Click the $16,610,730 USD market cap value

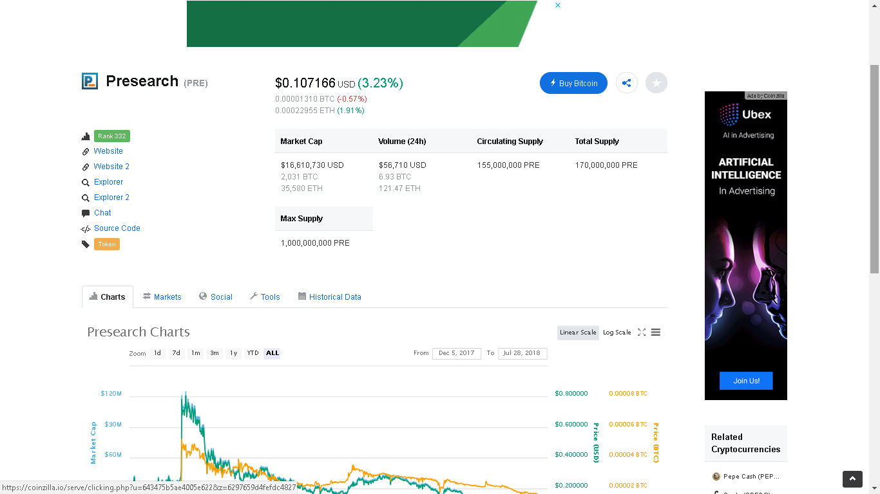click(312, 165)
